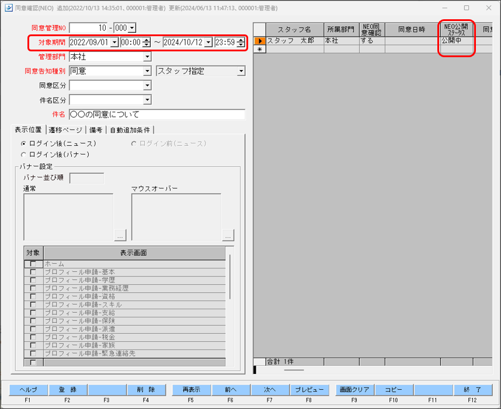Check the プロフィール申請-家族 checkbox
Image resolution: width=501 pixels, height=409 pixels.
pyautogui.click(x=33, y=345)
